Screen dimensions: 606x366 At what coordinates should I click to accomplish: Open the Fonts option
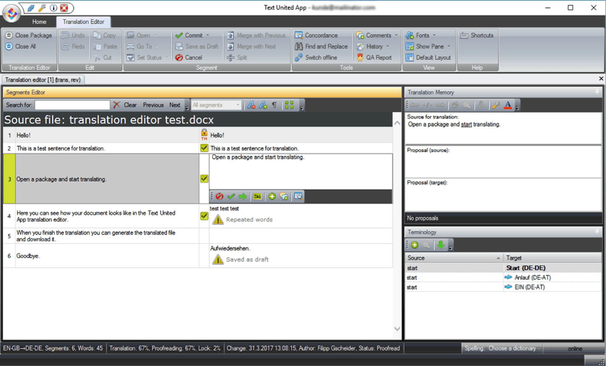[418, 35]
